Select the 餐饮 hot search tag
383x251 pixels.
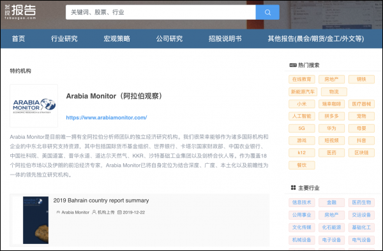point(302,165)
